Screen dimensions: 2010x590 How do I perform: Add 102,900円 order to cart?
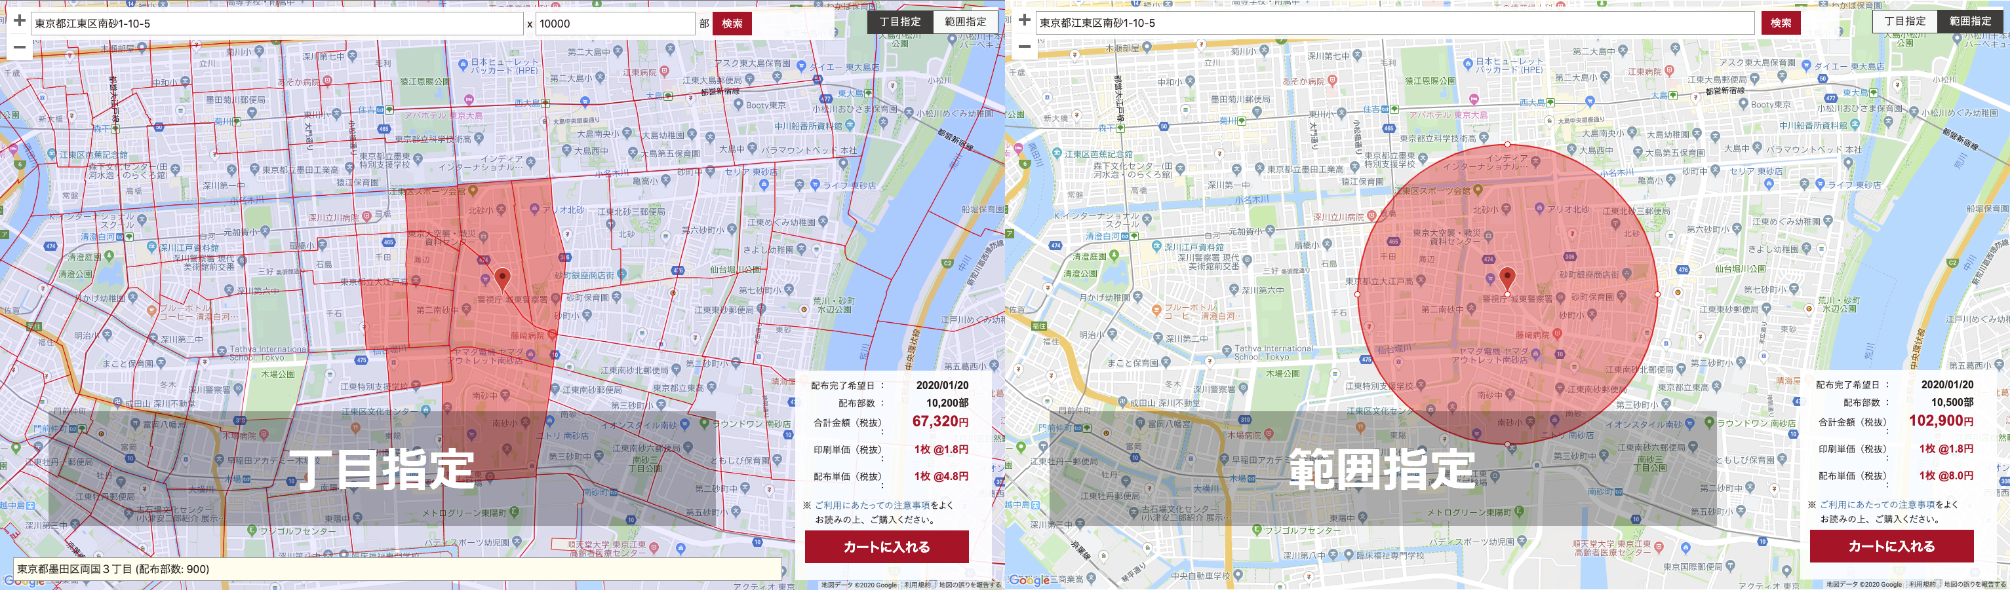pos(1891,545)
